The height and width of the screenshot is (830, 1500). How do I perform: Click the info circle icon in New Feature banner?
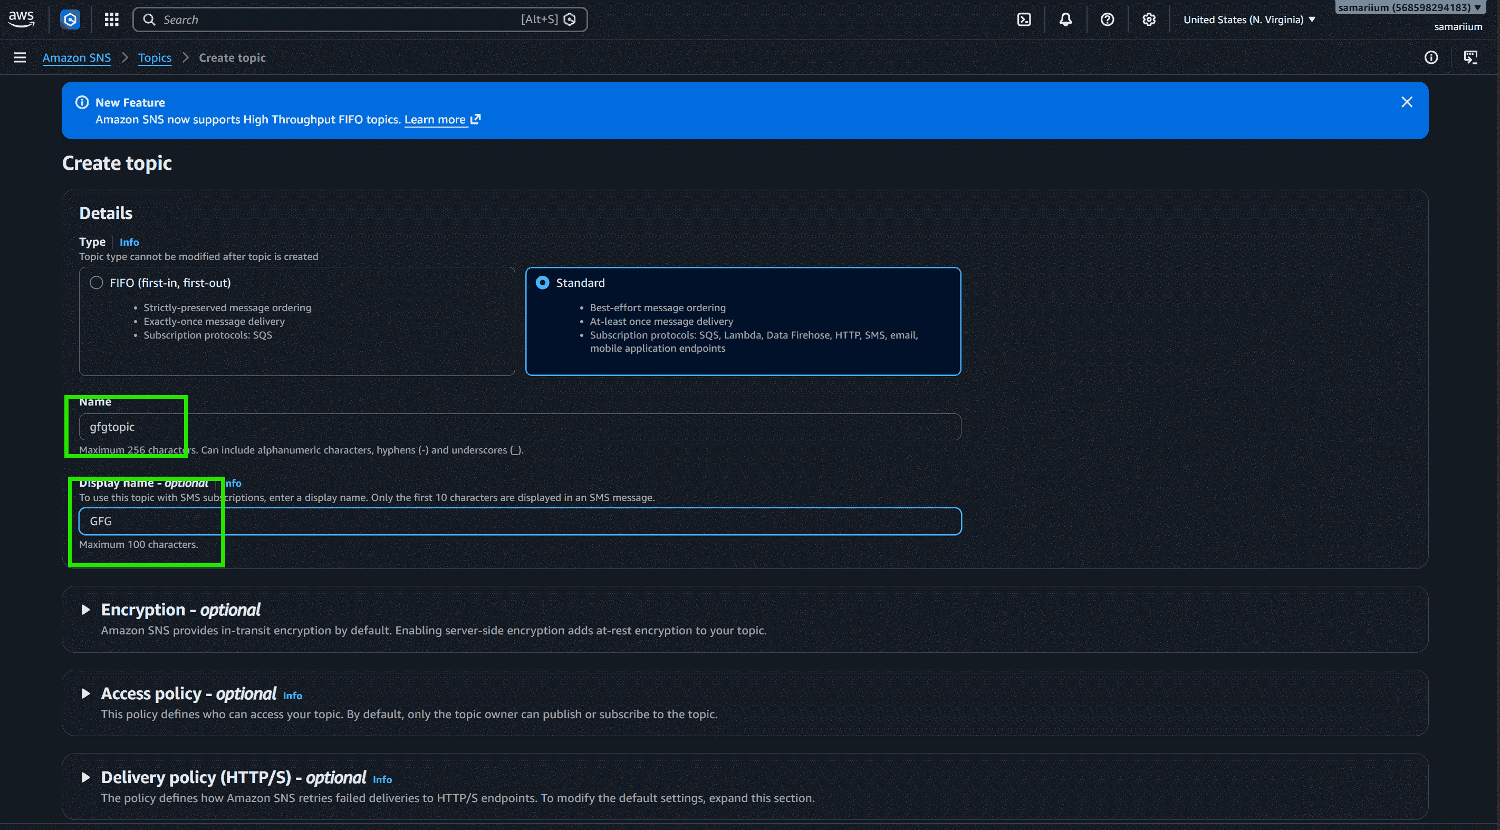(82, 102)
